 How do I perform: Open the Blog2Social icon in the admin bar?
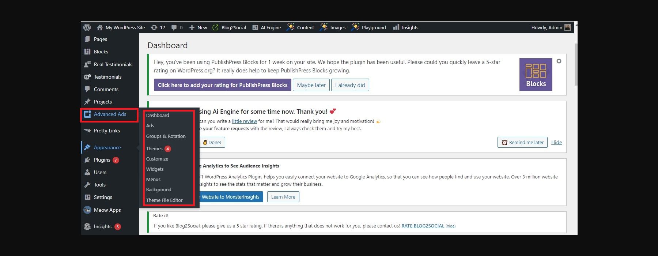216,27
